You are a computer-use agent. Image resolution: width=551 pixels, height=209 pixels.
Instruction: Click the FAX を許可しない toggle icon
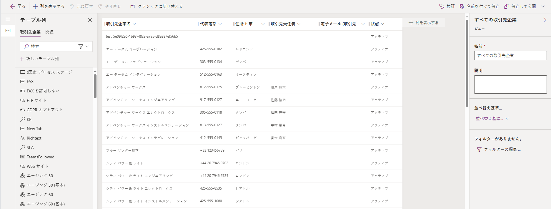(x=23, y=91)
